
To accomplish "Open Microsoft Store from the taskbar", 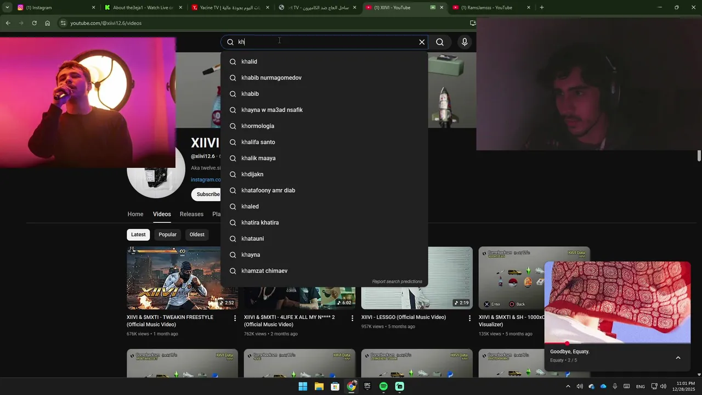I will pos(335,387).
